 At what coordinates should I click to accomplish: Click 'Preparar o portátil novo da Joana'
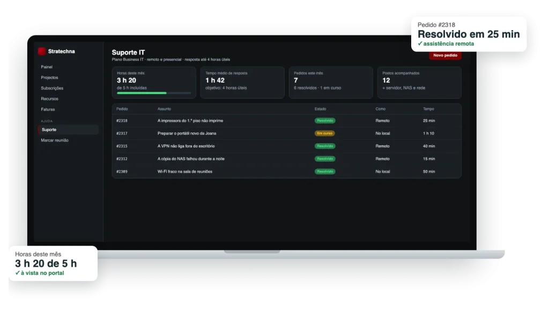tap(187, 134)
